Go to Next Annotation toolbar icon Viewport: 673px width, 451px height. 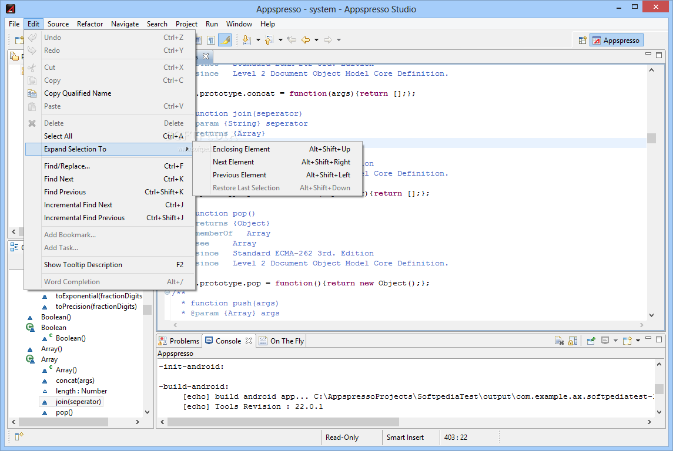(246, 40)
